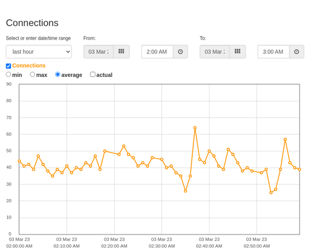Image resolution: width=310 pixels, height=250 pixels.
Task: Open the From time clock picker icon
Action: click(x=180, y=51)
